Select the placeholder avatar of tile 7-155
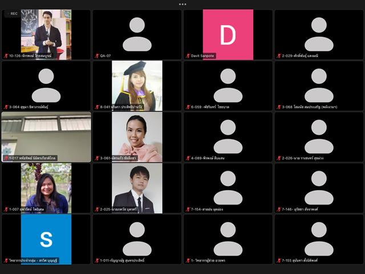Image resolution: width=365 pixels, height=274 pixels. 319,239
